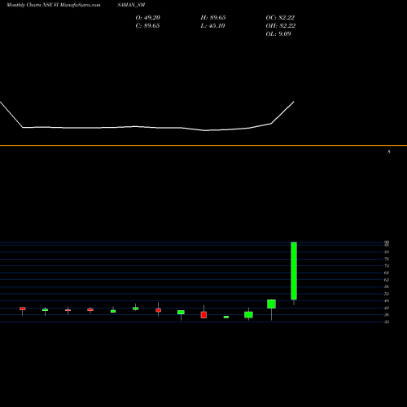The height and width of the screenshot is (407, 407).
Task: Click the tiny green candlestick with no wick
Action: pyautogui.click(x=226, y=317)
